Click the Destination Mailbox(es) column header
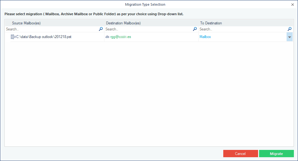The width and height of the screenshot is (298, 161). point(123,23)
